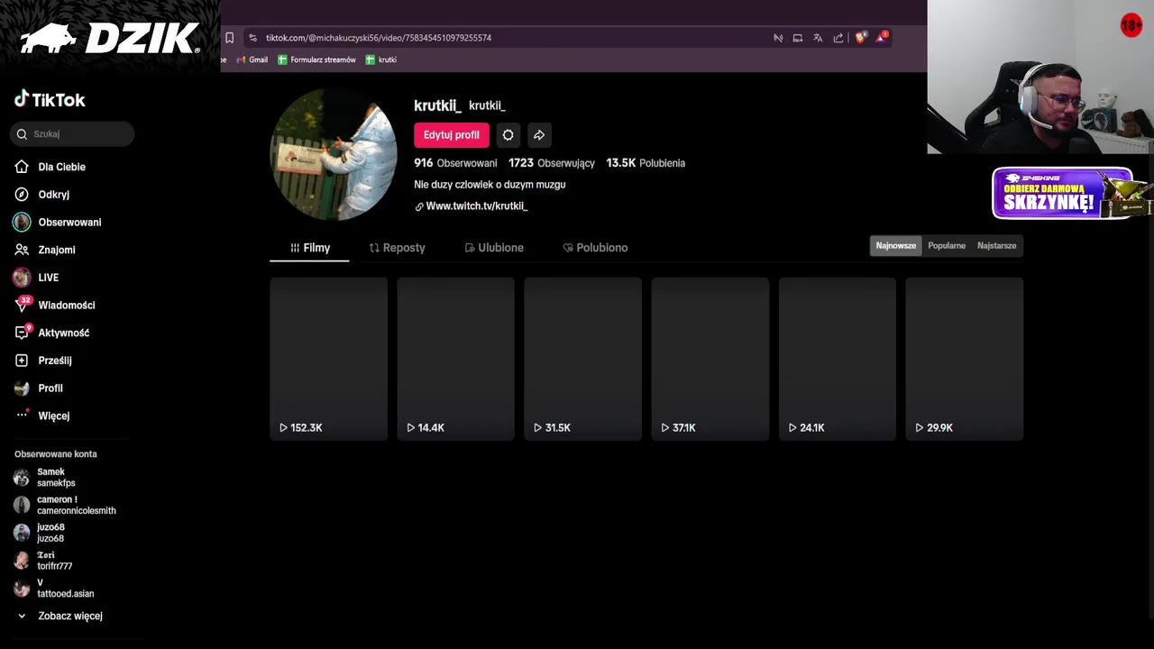
Task: Click the crossed-out N icon in address bar
Action: (778, 38)
